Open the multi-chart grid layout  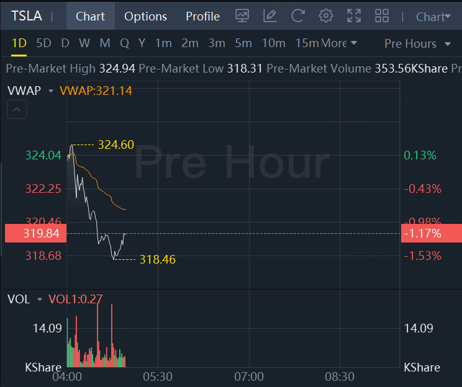click(x=382, y=16)
